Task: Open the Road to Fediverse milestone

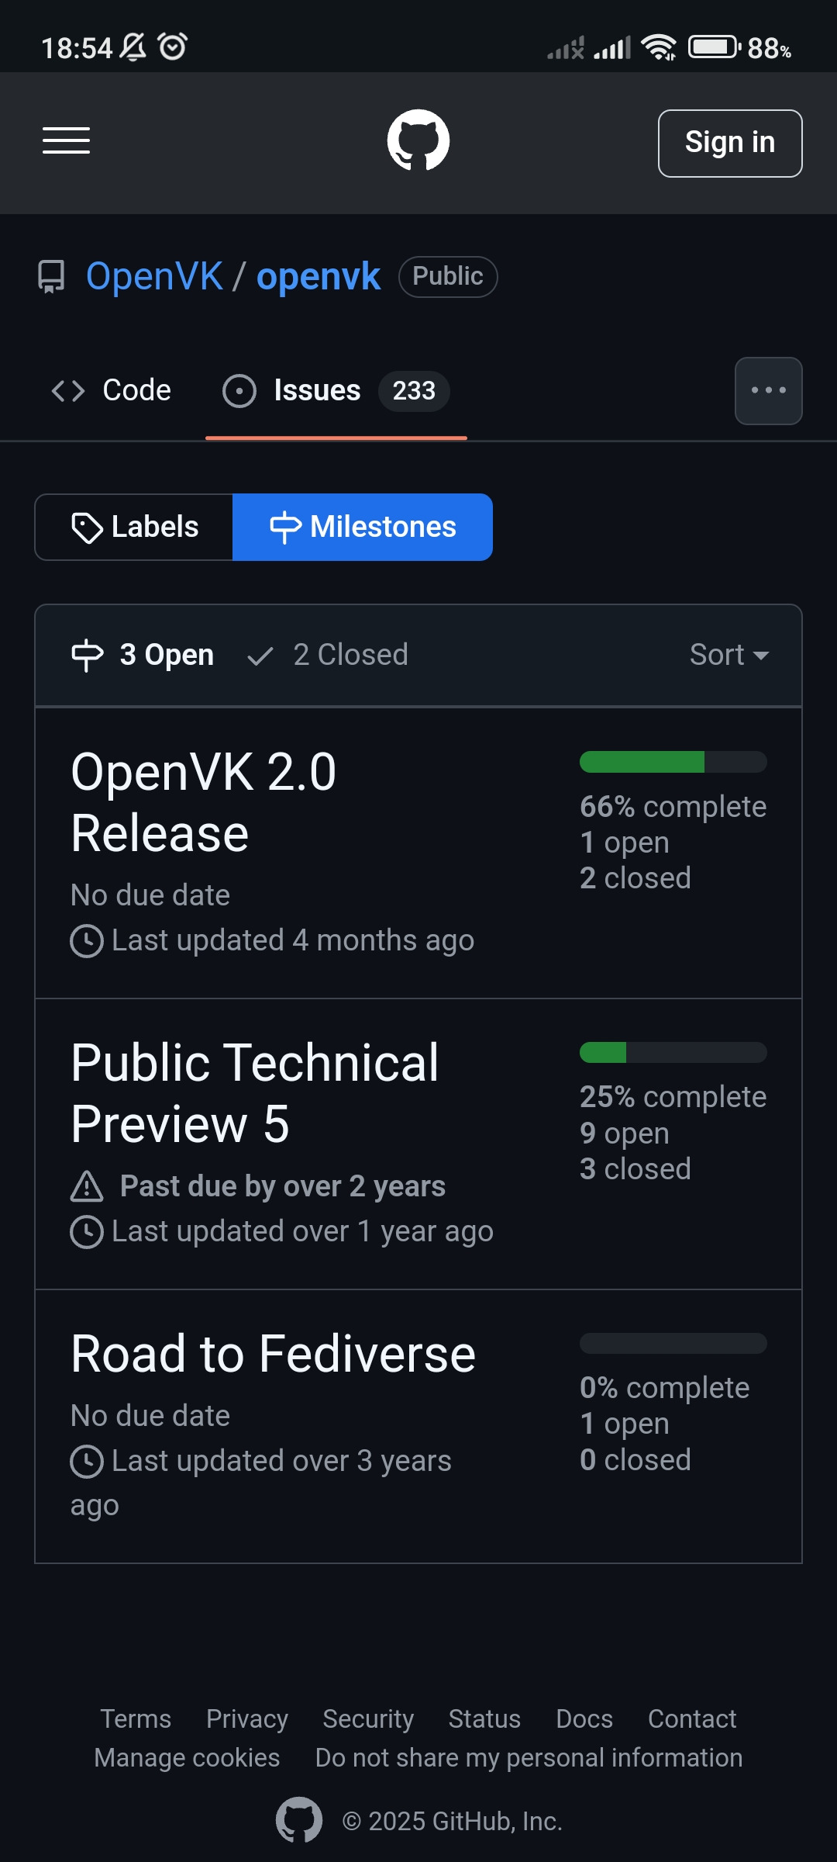Action: [x=273, y=1354]
